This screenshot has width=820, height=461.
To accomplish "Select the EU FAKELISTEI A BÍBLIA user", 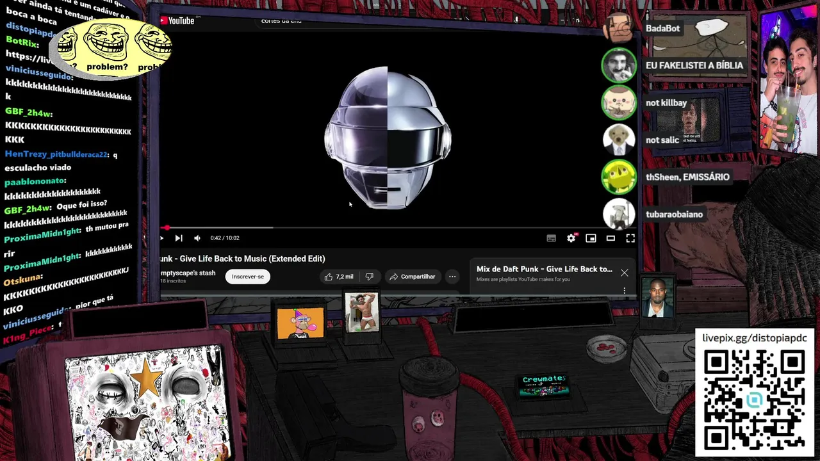I will click(x=694, y=65).
